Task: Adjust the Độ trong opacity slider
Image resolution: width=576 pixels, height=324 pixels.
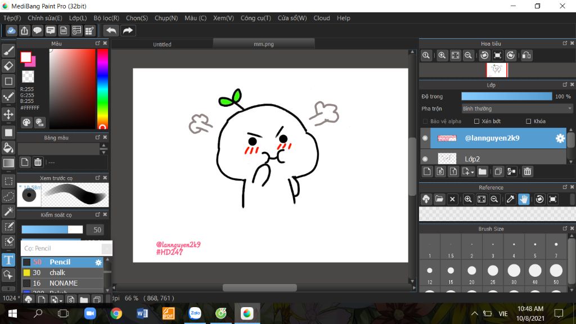Action: click(506, 97)
